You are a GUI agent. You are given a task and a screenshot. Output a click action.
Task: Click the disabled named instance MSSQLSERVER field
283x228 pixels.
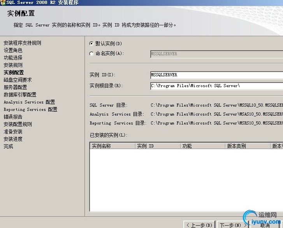click(x=216, y=54)
